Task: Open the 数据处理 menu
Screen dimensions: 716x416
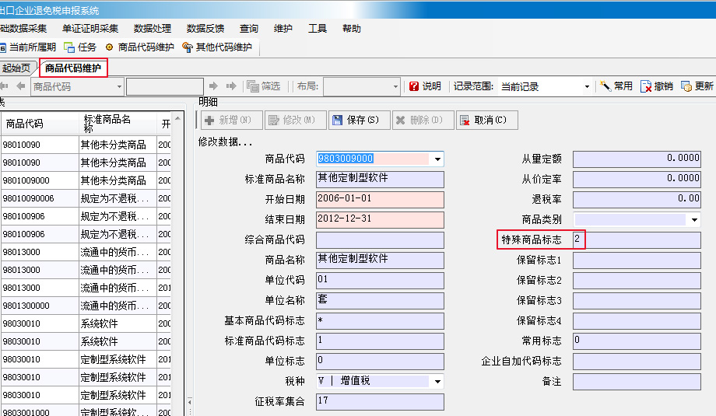Action: pyautogui.click(x=152, y=28)
